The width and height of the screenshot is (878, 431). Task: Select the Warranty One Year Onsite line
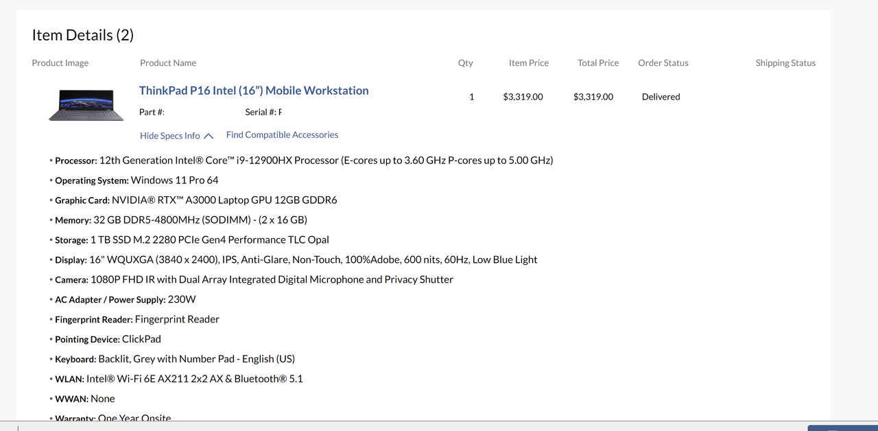pyautogui.click(x=110, y=417)
